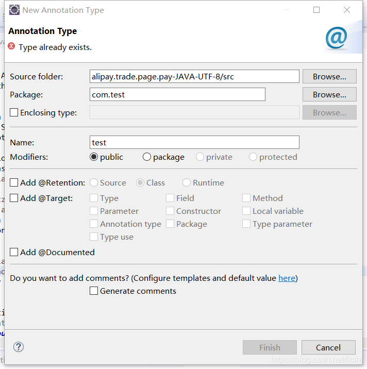Viewport: 367px width, 369px height.
Task: Check the Parameter target checkbox
Action: 94,211
